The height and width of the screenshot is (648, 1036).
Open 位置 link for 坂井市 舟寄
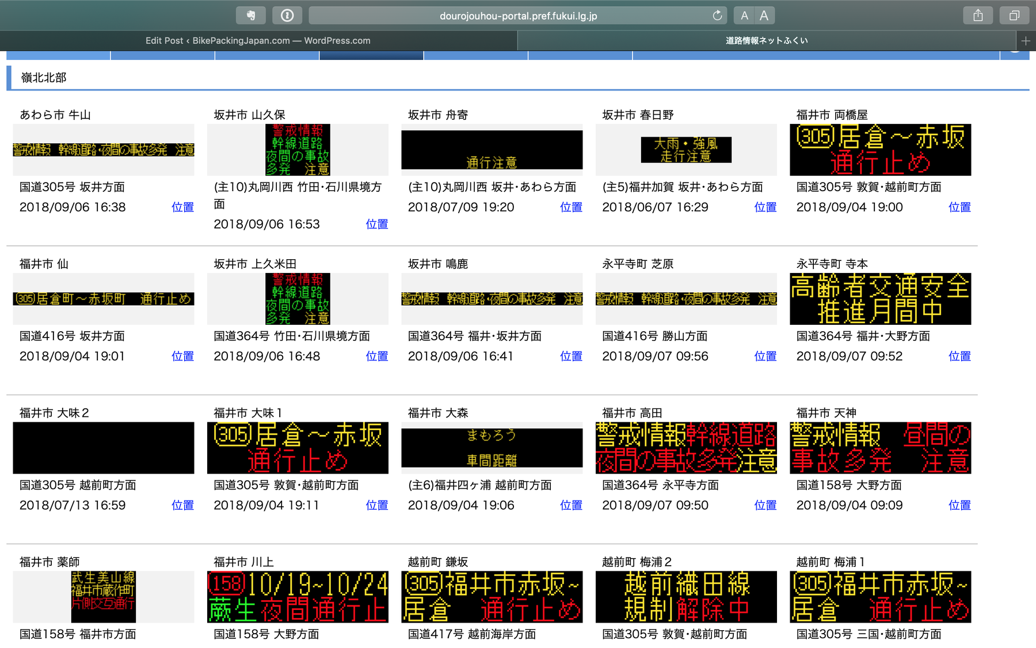[571, 207]
